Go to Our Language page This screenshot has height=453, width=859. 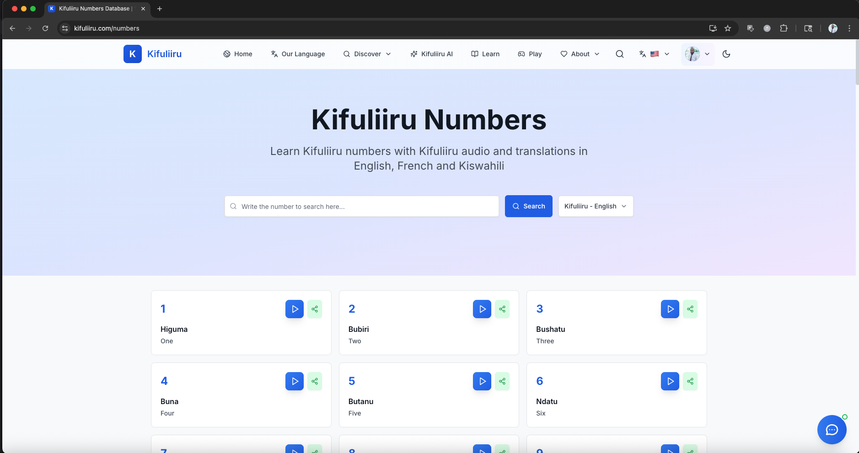coord(298,54)
